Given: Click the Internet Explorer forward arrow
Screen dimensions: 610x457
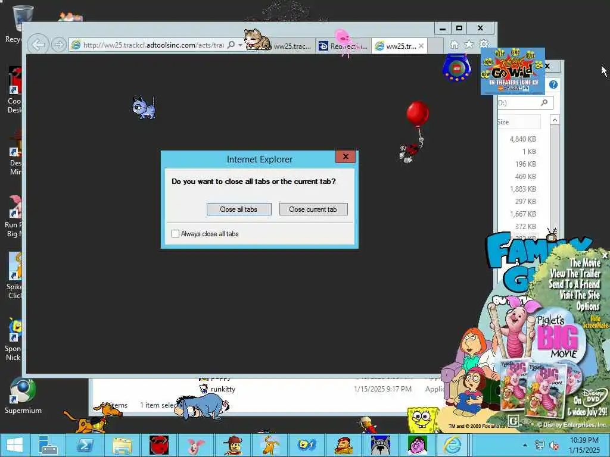Looking at the screenshot, I should (x=59, y=45).
